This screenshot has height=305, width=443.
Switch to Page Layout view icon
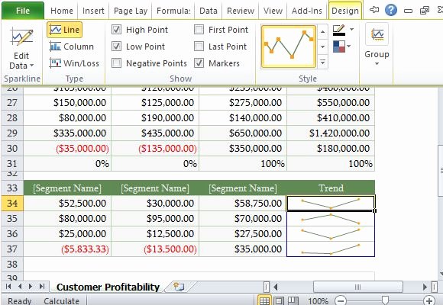click(x=279, y=300)
